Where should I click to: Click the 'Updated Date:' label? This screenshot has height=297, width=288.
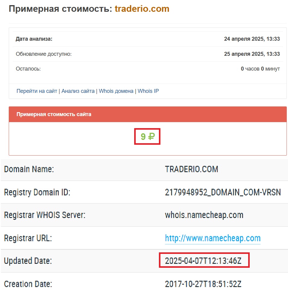coord(28,261)
